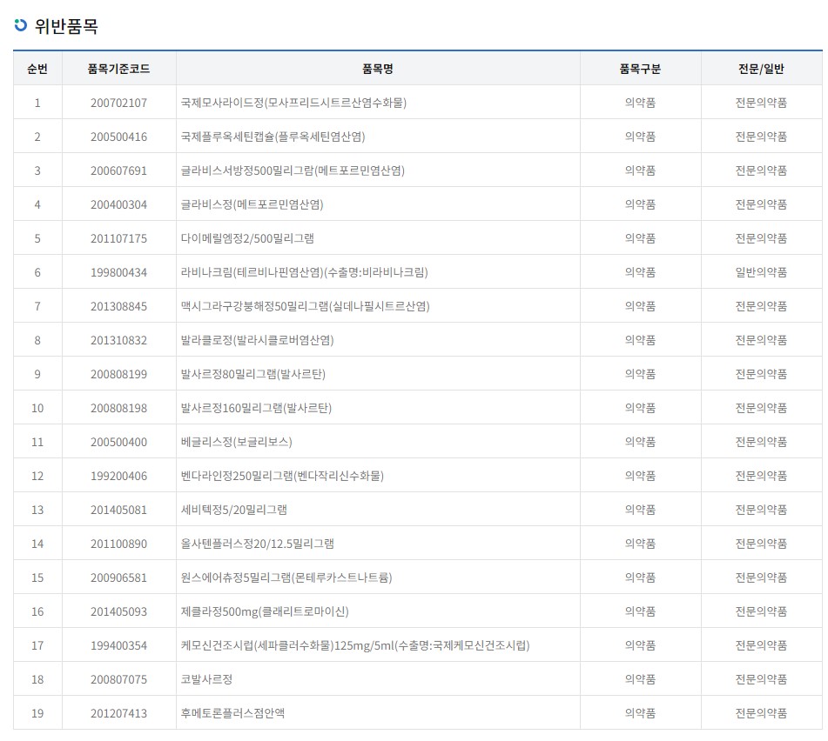This screenshot has width=828, height=741.
Task: Open 제클라정500mg(클래리트로마이신) entry
Action: [265, 611]
